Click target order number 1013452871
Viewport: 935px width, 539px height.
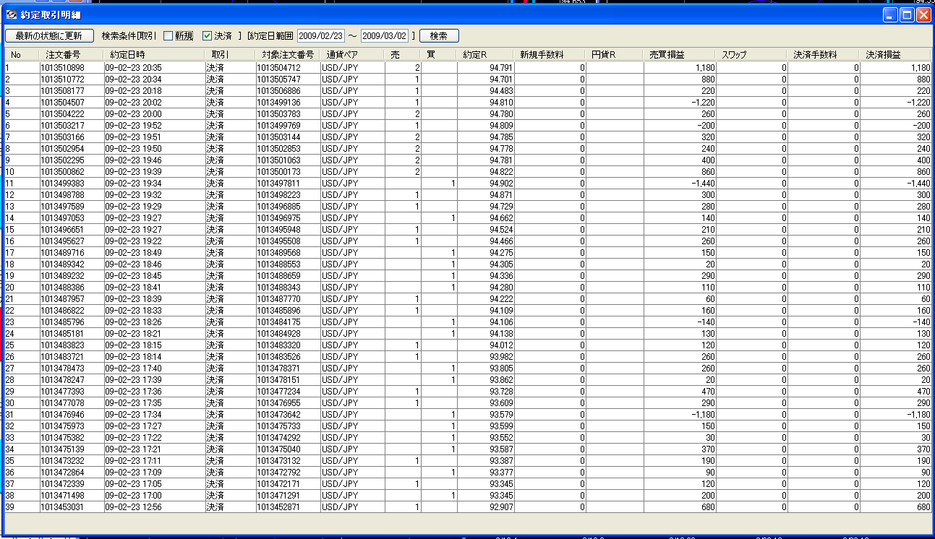click(278, 506)
